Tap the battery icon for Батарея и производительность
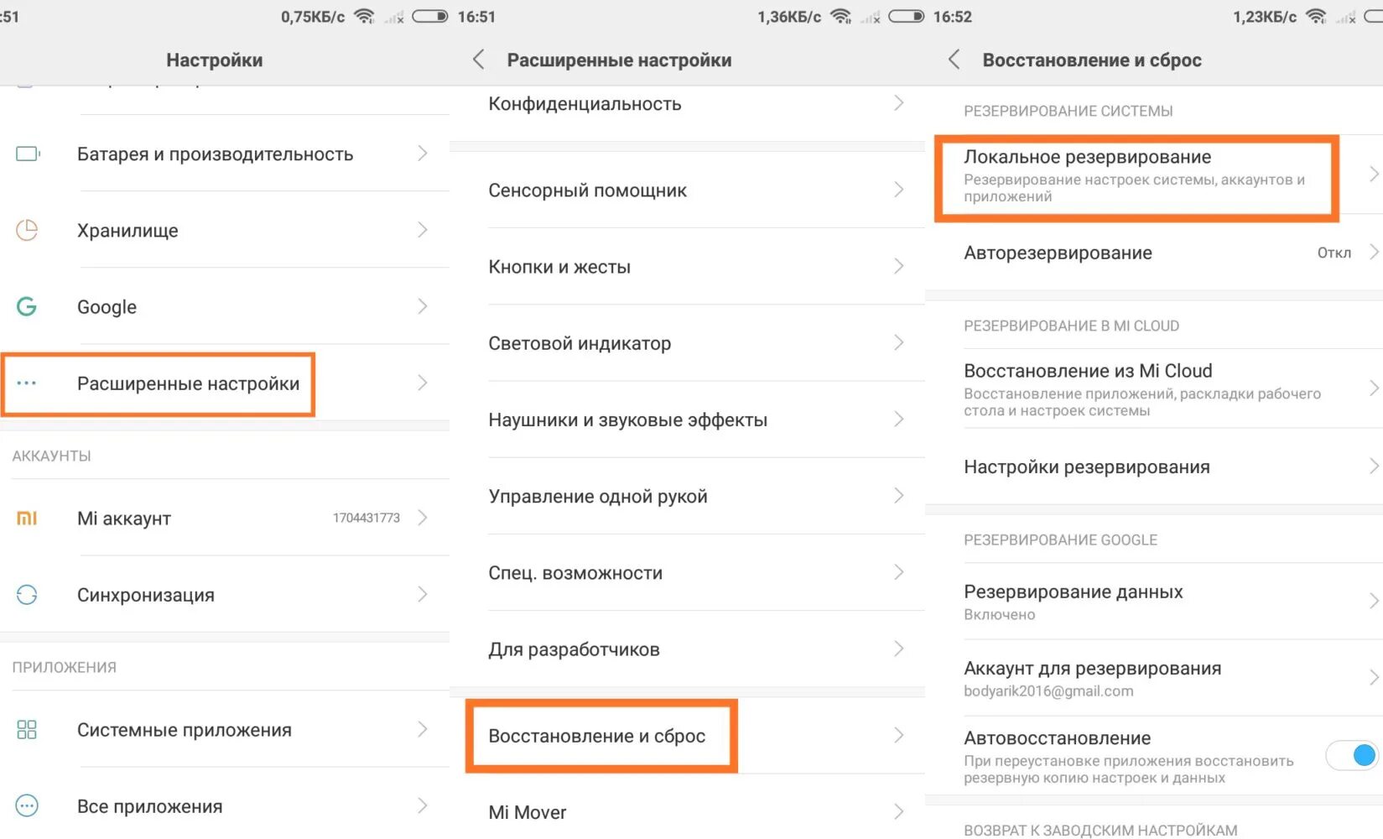 [28, 154]
